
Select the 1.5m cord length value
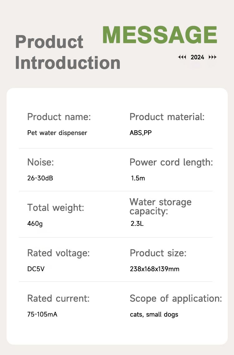(x=138, y=178)
